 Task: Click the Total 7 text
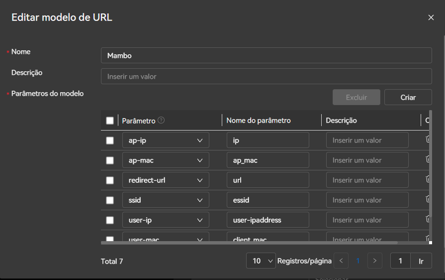(x=112, y=261)
